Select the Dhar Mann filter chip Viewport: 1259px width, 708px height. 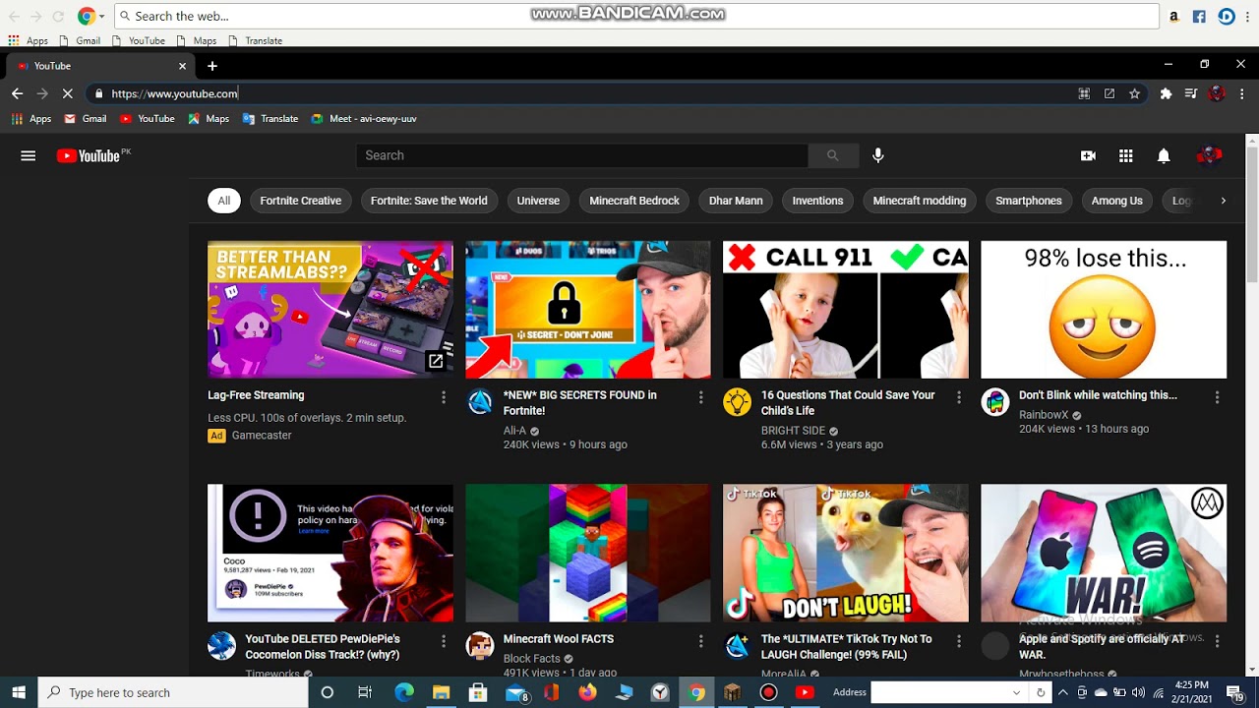click(x=736, y=201)
